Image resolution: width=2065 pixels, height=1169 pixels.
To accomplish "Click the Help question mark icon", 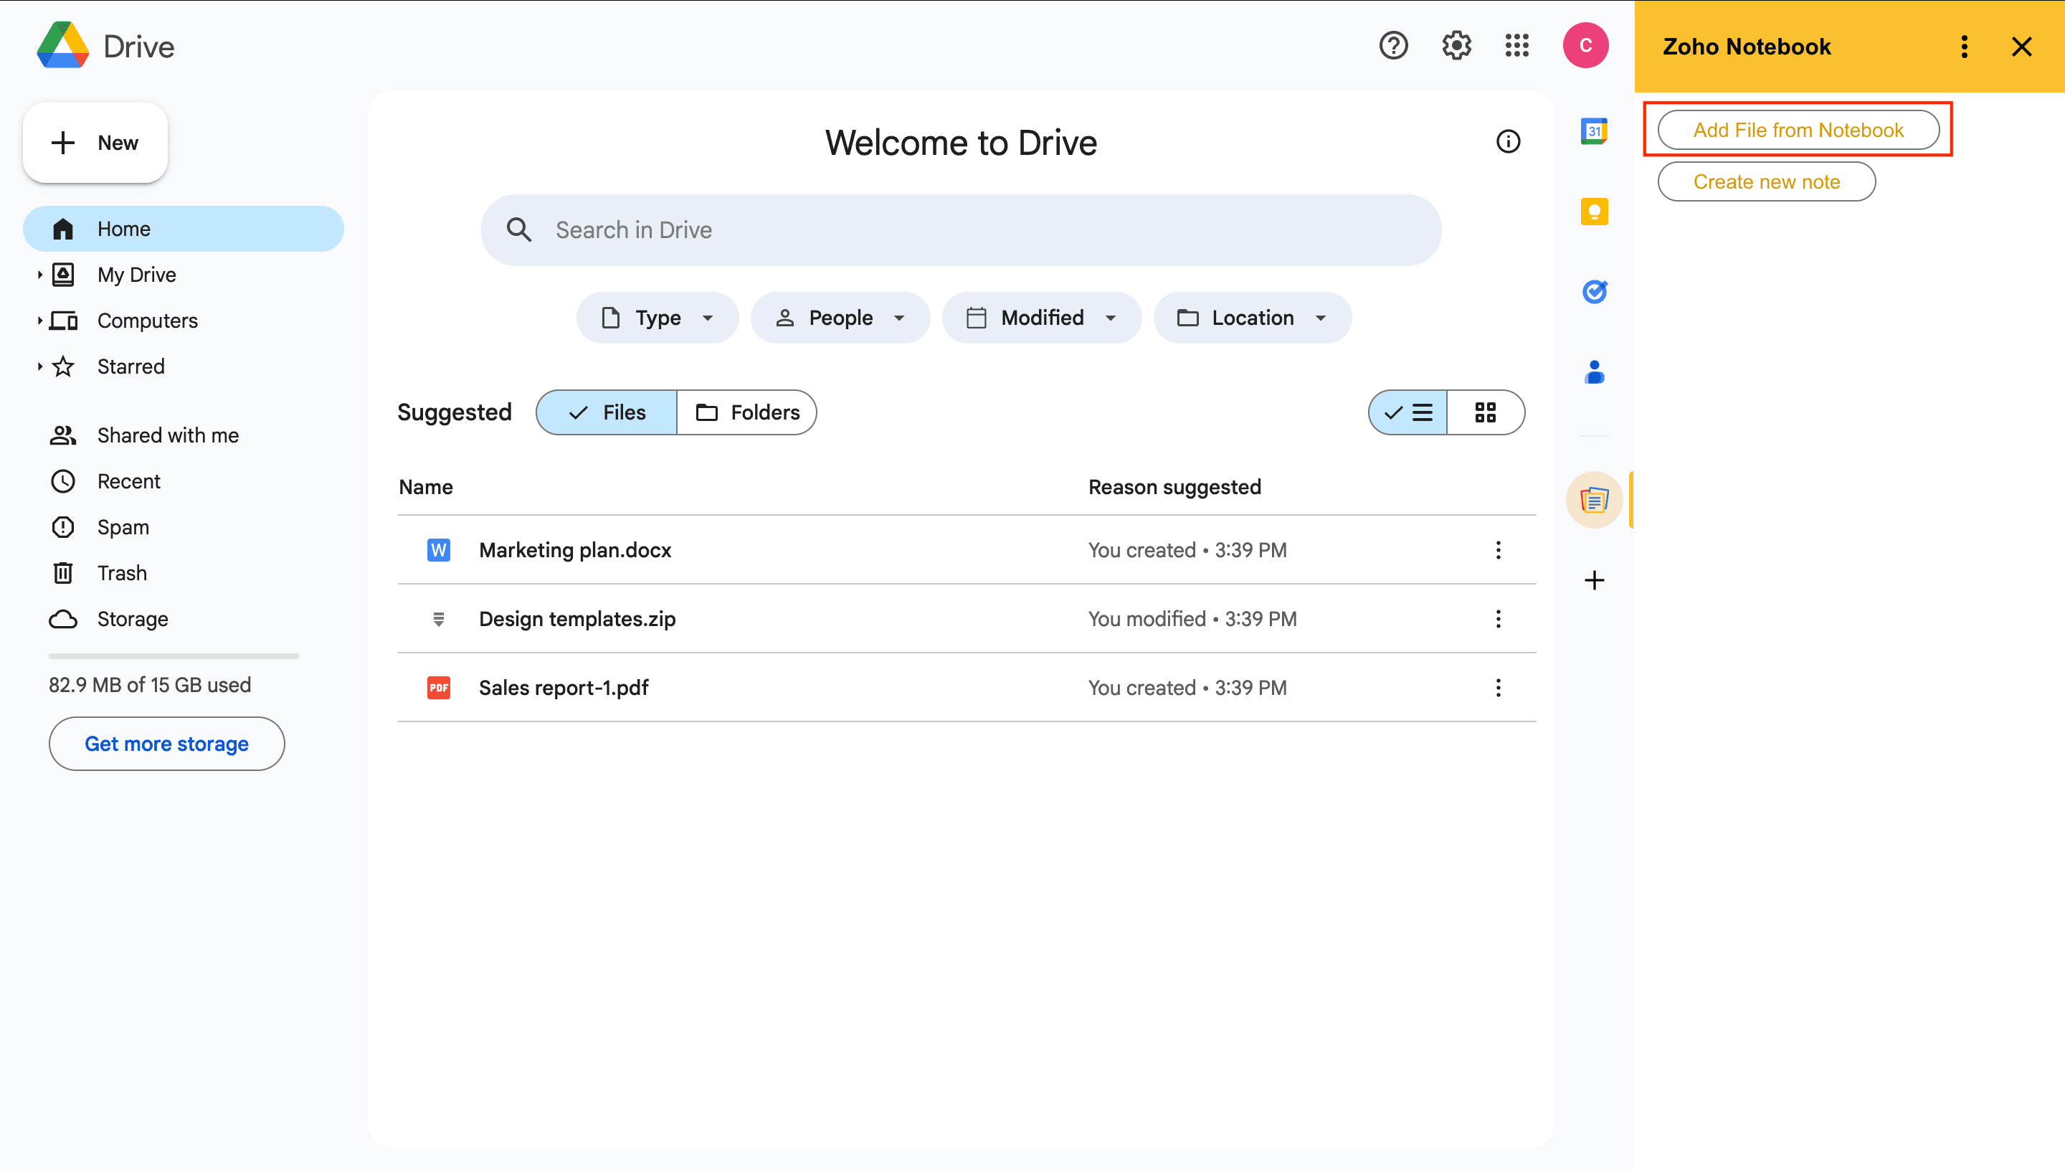I will pos(1393,46).
